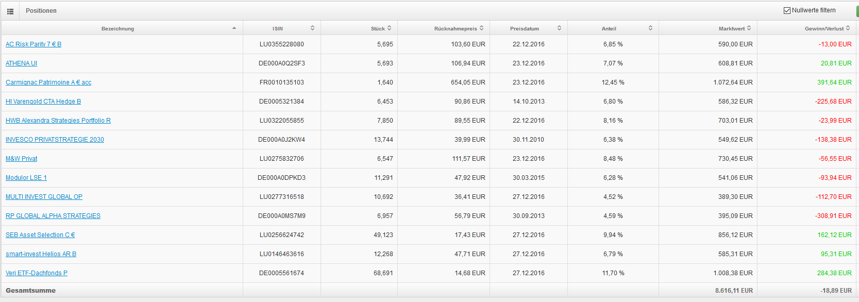Click the Marktwert sort arrows icon
The height and width of the screenshot is (302, 859).
pyautogui.click(x=749, y=28)
